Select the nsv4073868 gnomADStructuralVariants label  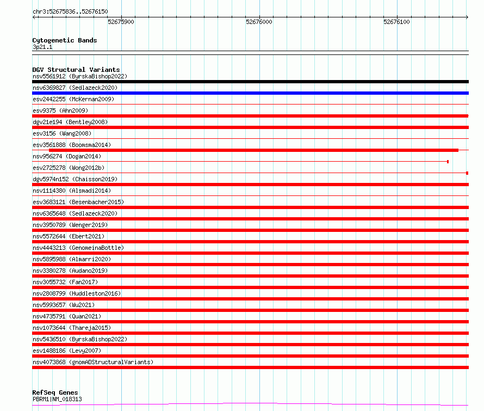point(93,362)
